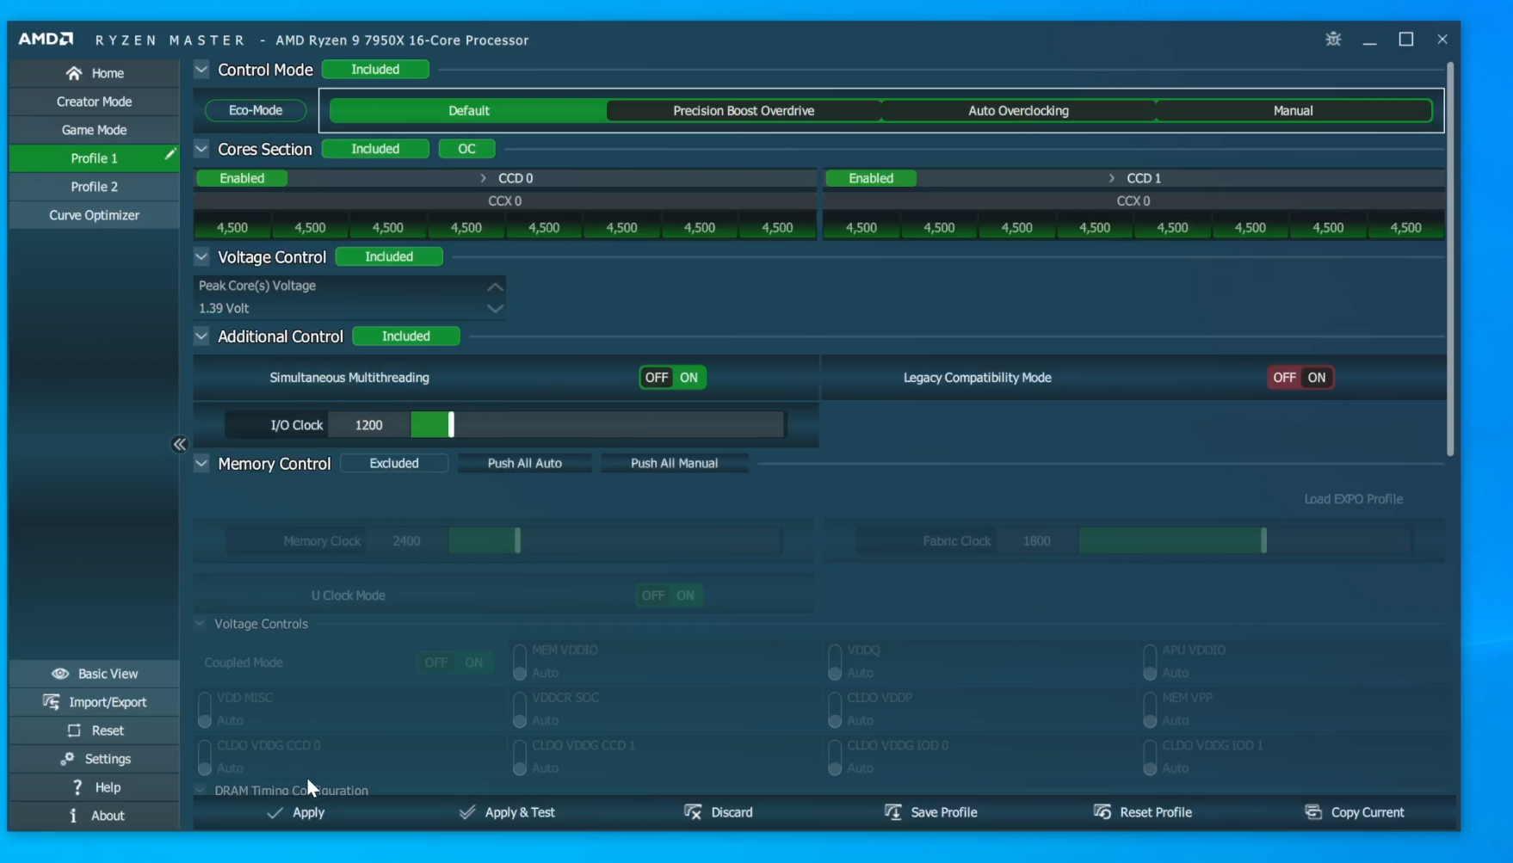Collapse the Cores Section chevron
The width and height of the screenshot is (1513, 863).
click(201, 149)
